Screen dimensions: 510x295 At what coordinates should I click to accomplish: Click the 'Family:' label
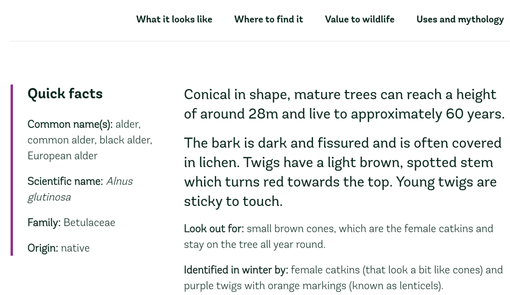[44, 223]
